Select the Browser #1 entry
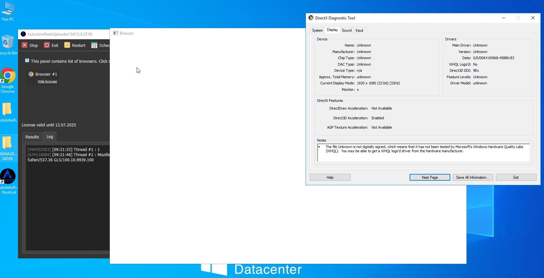 click(43, 77)
